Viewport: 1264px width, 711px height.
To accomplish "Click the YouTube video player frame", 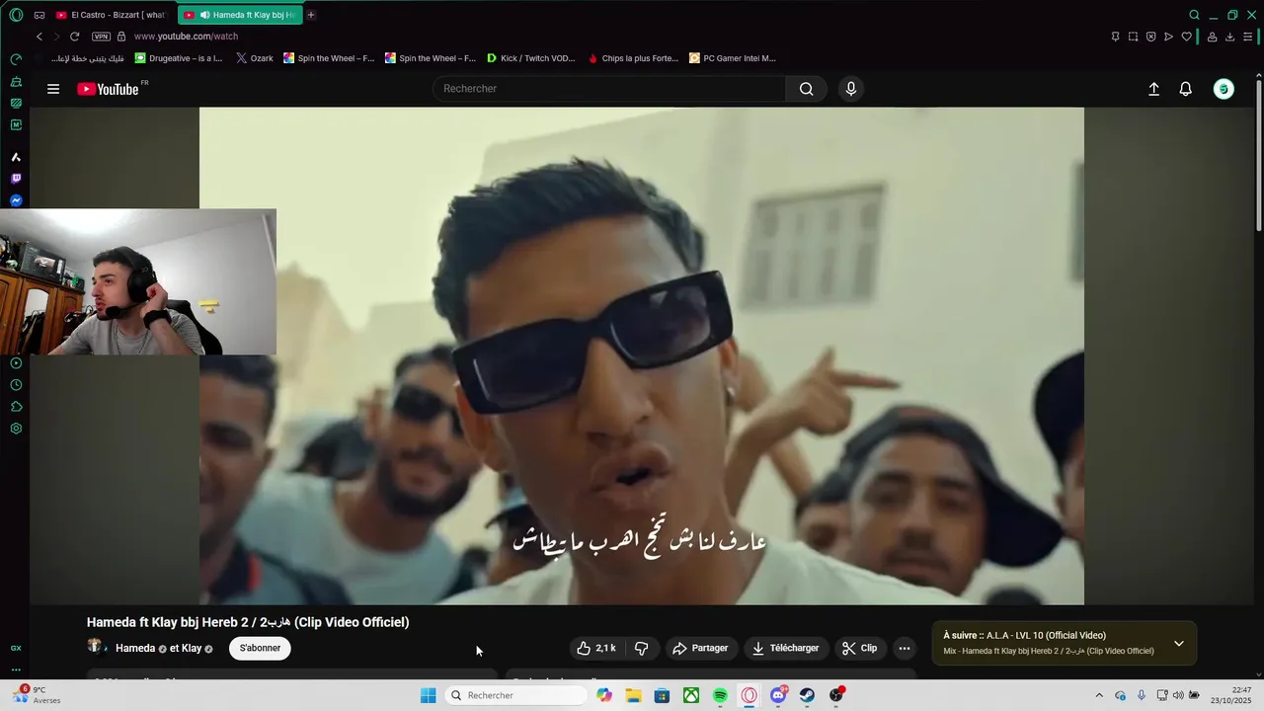I will pyautogui.click(x=642, y=355).
